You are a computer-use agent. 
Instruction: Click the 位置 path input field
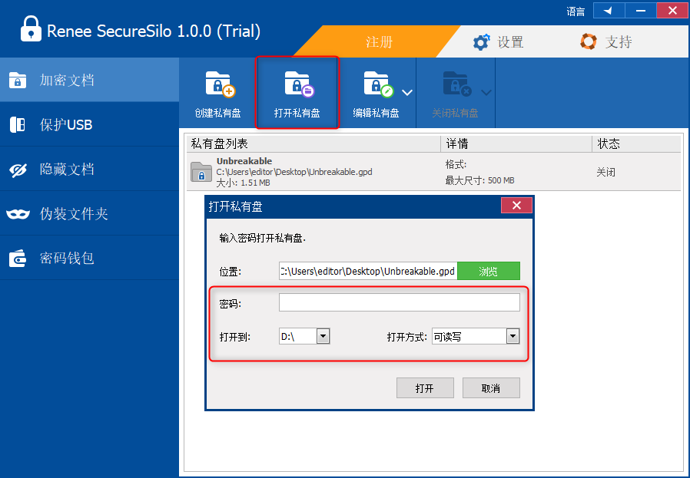click(x=368, y=271)
